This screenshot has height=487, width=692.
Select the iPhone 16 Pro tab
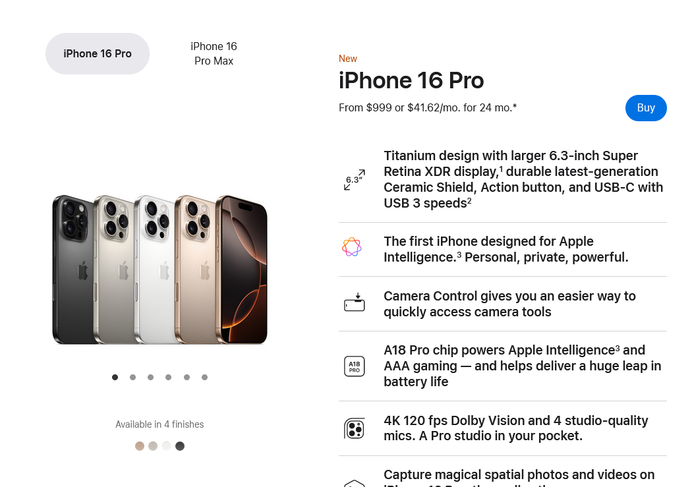(x=98, y=54)
